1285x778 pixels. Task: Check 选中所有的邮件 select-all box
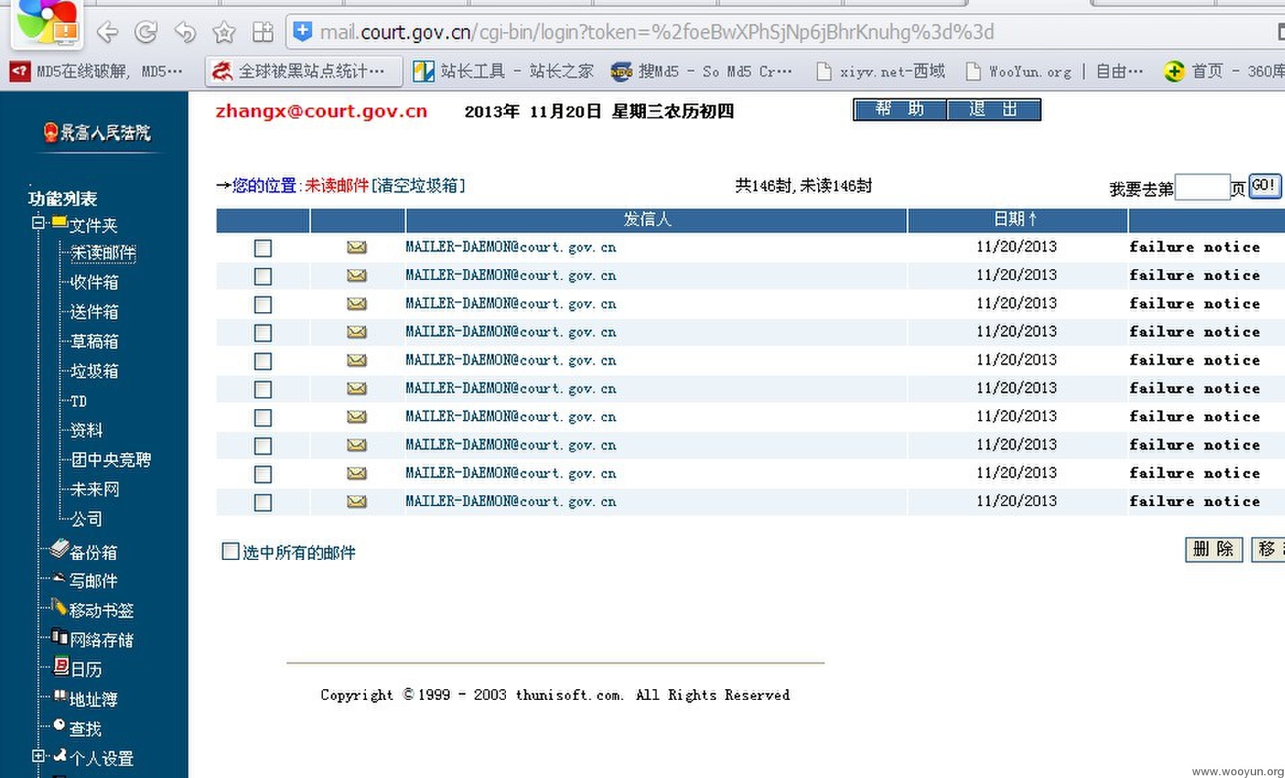tap(230, 551)
